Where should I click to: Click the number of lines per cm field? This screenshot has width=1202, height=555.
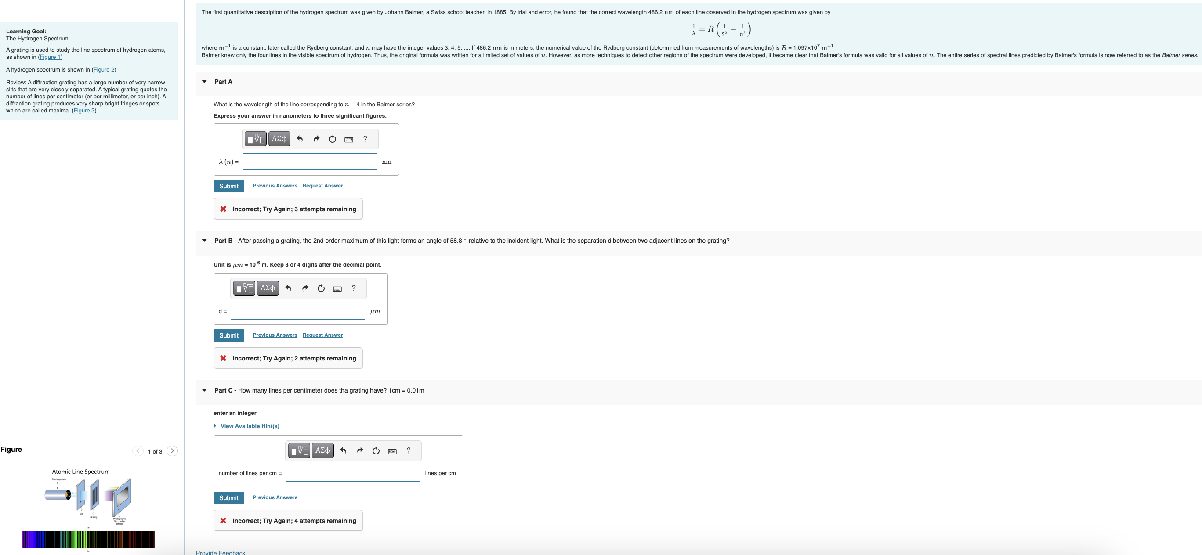352,473
